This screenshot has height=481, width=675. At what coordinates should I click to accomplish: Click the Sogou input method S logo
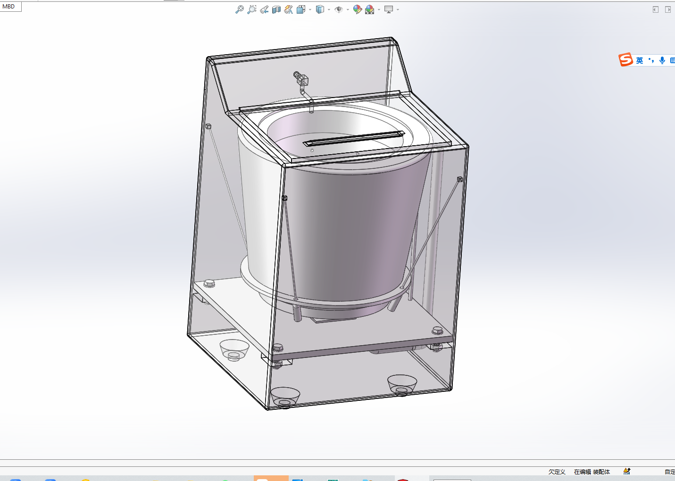[625, 60]
